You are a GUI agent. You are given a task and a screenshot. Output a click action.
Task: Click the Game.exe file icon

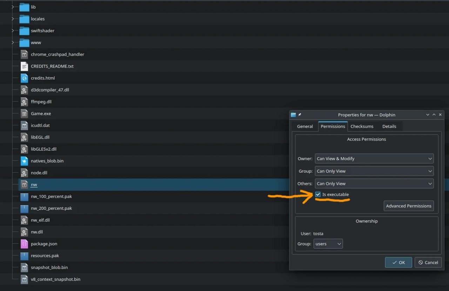pos(24,114)
